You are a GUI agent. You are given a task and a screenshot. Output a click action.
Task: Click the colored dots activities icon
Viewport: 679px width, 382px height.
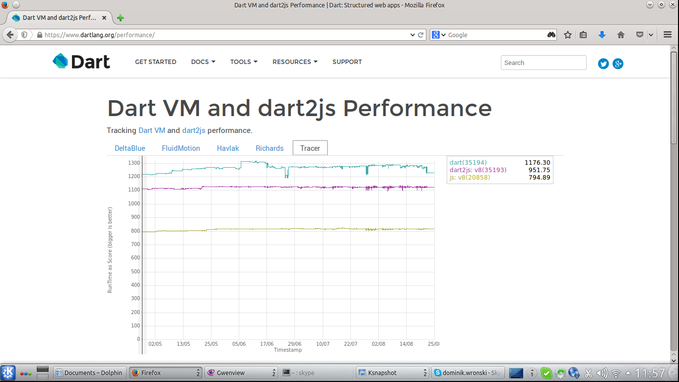pos(26,373)
